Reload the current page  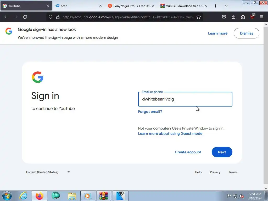tap(25, 17)
